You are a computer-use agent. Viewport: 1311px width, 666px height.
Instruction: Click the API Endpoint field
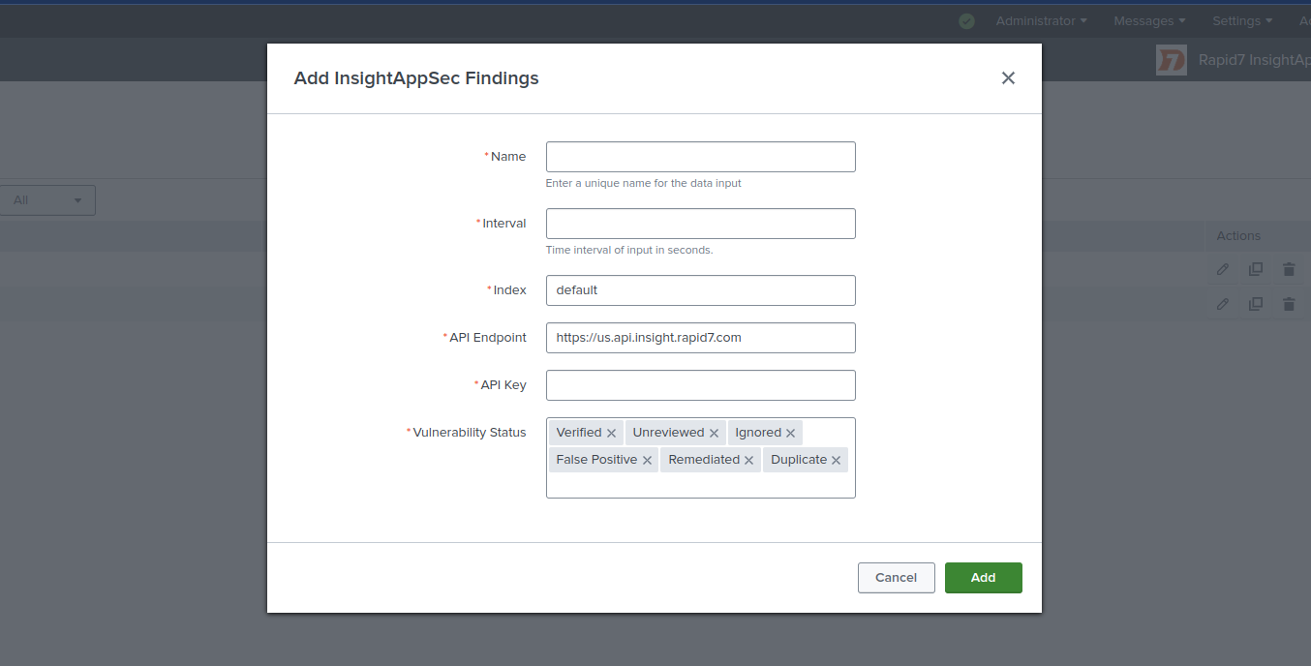(701, 338)
